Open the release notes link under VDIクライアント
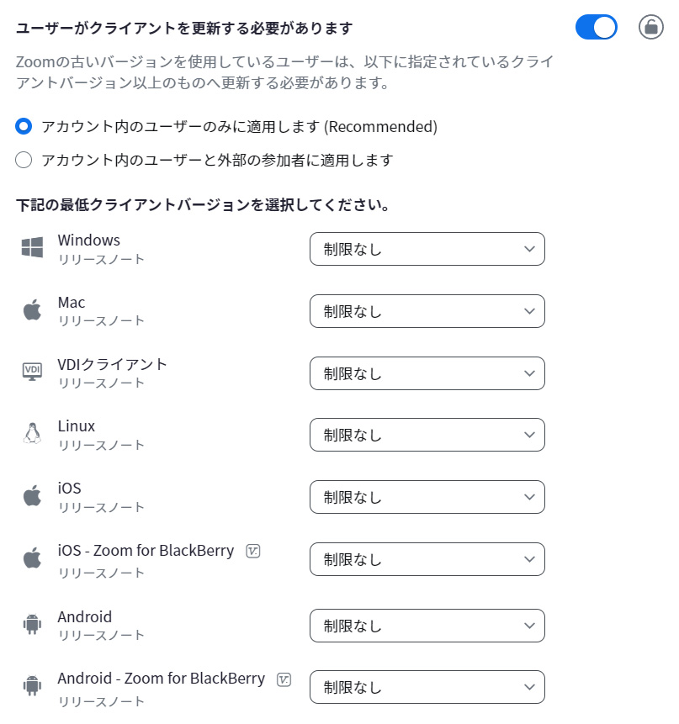679x724 pixels. point(101,383)
